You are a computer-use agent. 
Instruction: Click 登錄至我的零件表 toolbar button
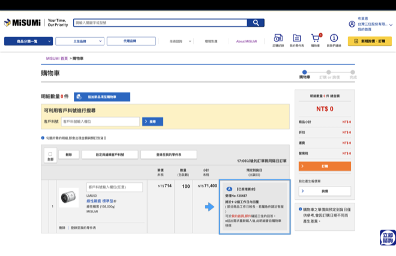[x=169, y=154]
